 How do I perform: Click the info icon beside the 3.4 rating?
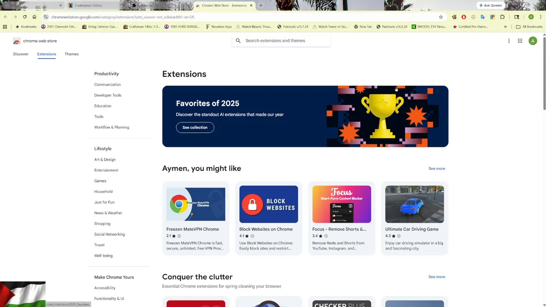point(326,236)
